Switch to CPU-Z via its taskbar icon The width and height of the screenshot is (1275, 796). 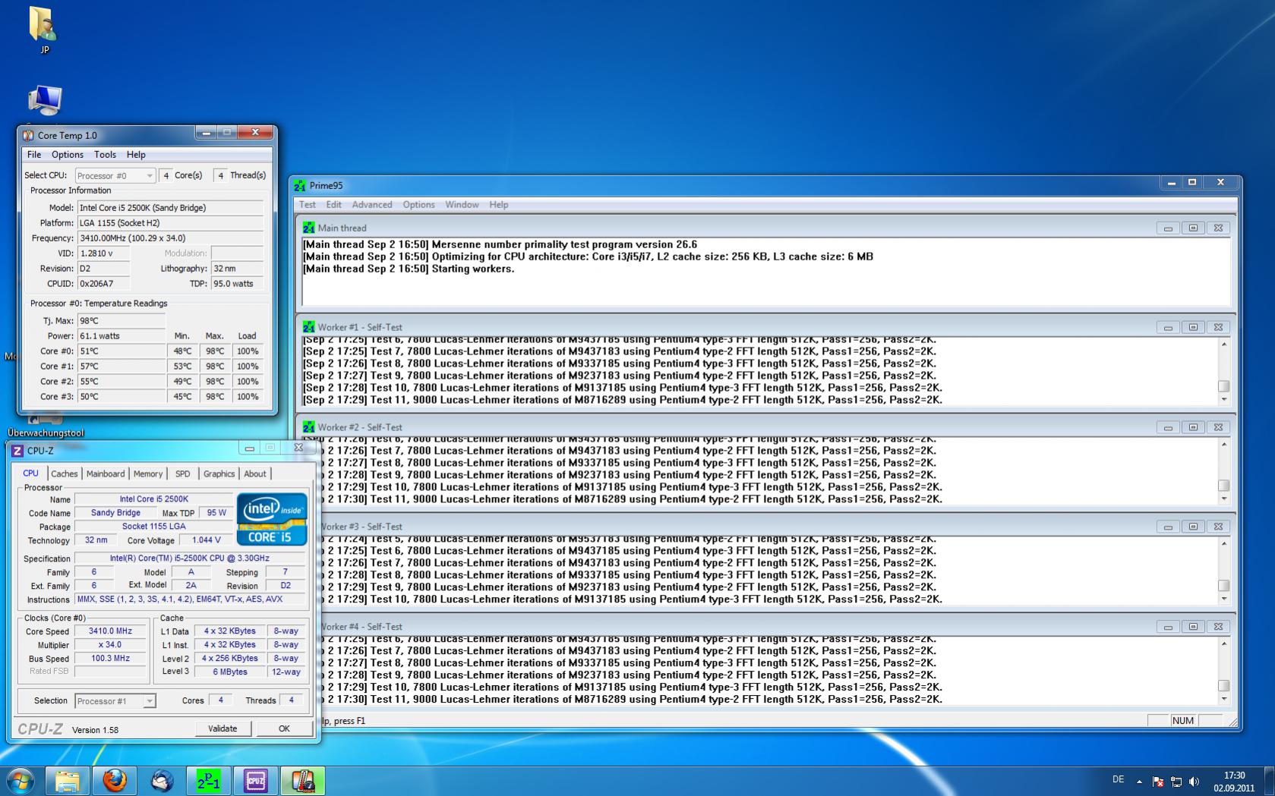[x=256, y=780]
